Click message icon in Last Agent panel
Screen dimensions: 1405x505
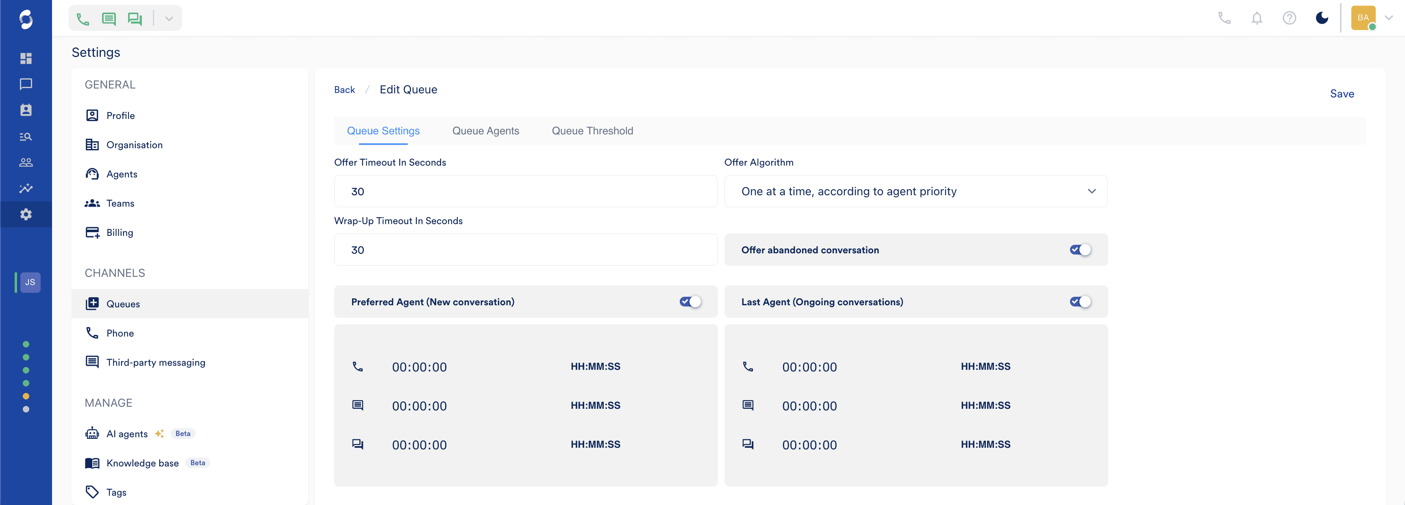748,405
